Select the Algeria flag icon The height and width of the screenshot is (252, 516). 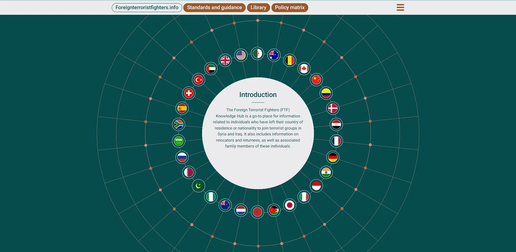click(x=258, y=54)
